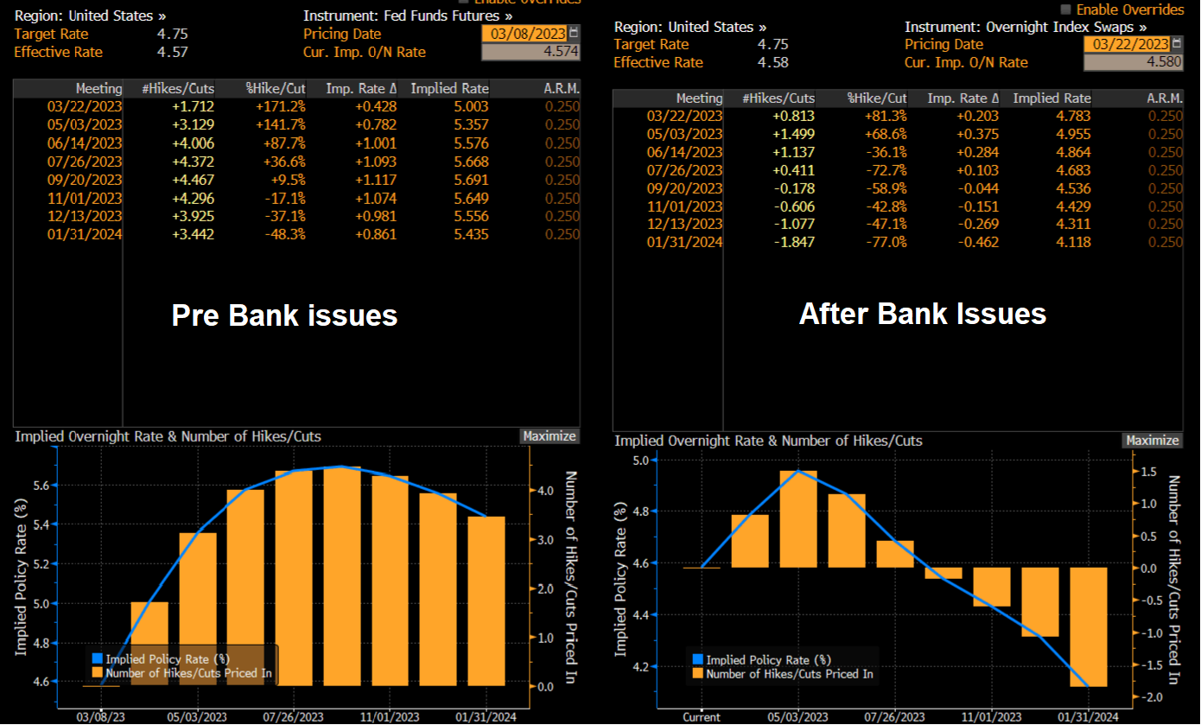Screen dimensions: 1201x725
Task: Click the Pricing Date field showing 03/08/2023
Action: (524, 34)
